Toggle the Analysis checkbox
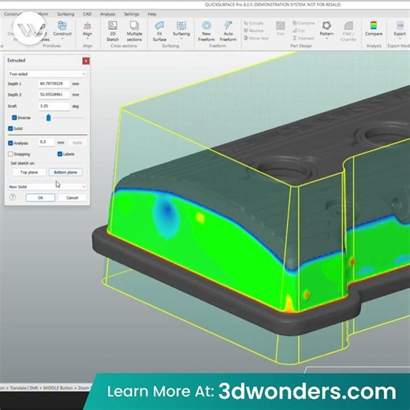Screen dimensions: 410x410 coord(10,143)
